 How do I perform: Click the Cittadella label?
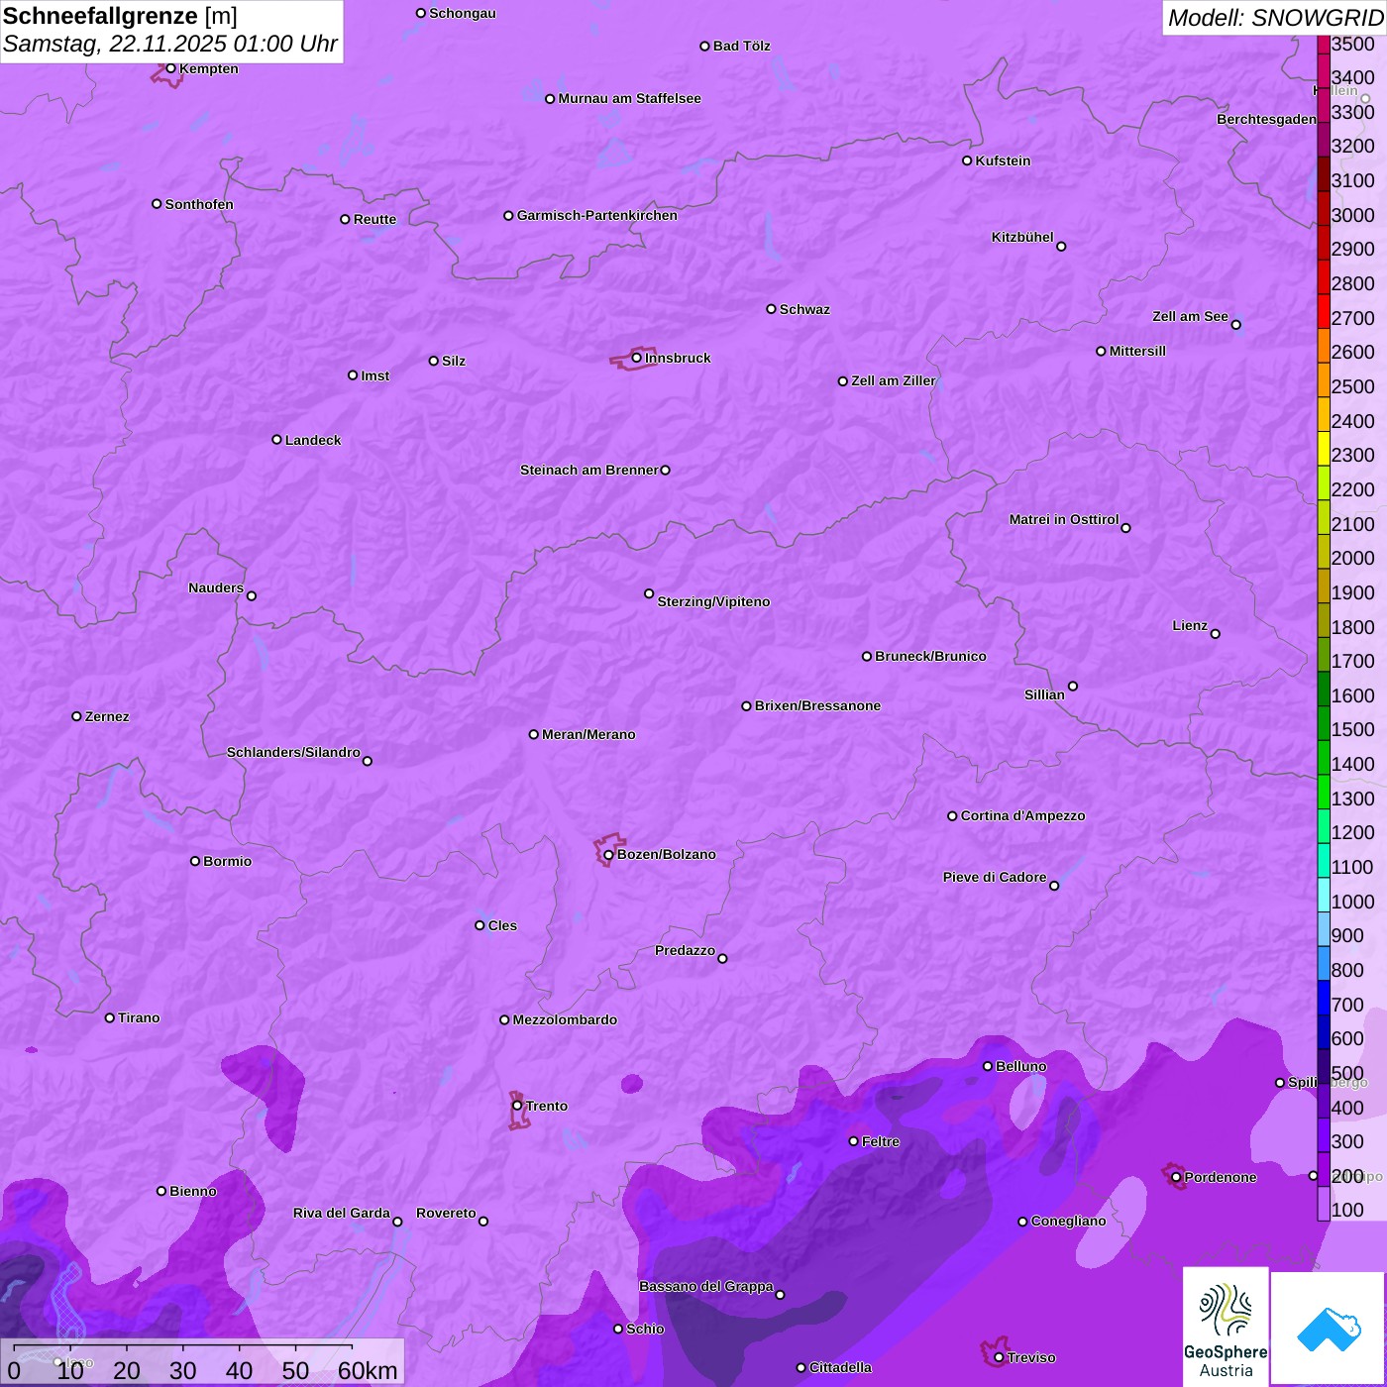(x=841, y=1367)
